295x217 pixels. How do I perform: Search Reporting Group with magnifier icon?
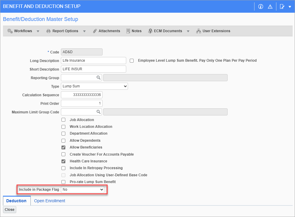tap(98, 78)
